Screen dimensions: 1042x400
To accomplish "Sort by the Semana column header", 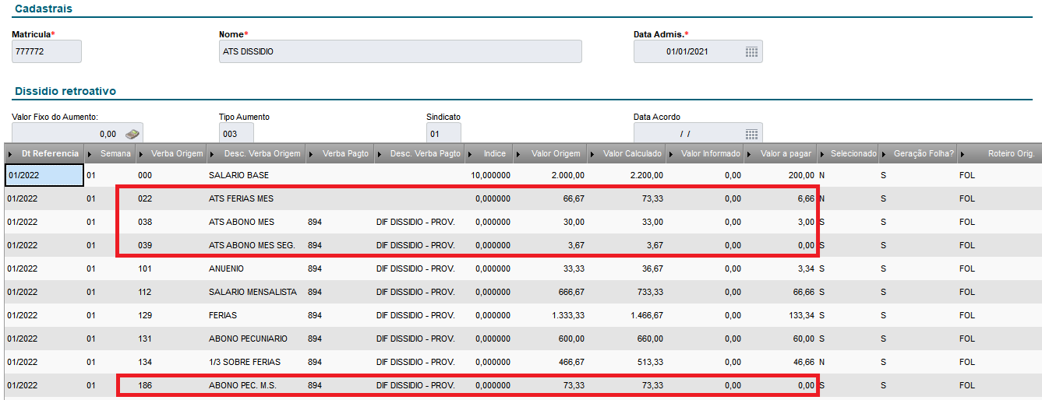I will (108, 153).
